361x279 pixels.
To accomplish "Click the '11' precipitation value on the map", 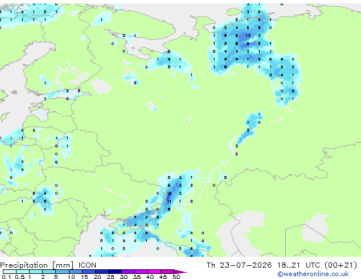I will pyautogui.click(x=169, y=202).
